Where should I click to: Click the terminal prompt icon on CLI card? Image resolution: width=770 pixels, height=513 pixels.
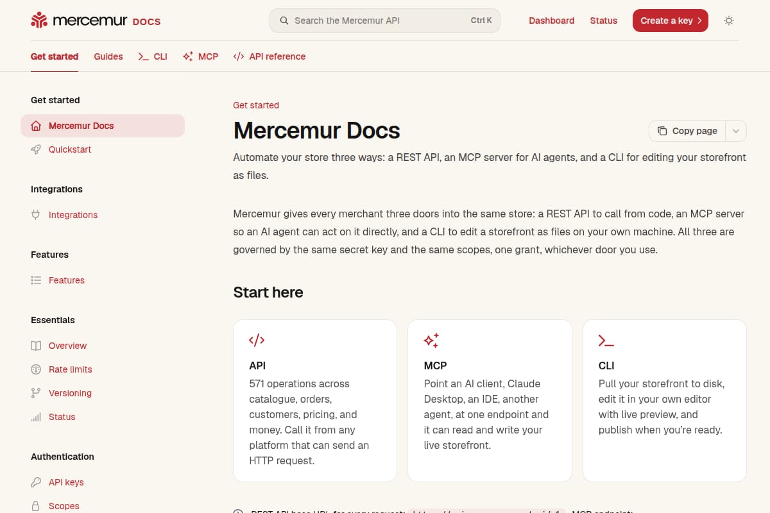click(x=606, y=341)
